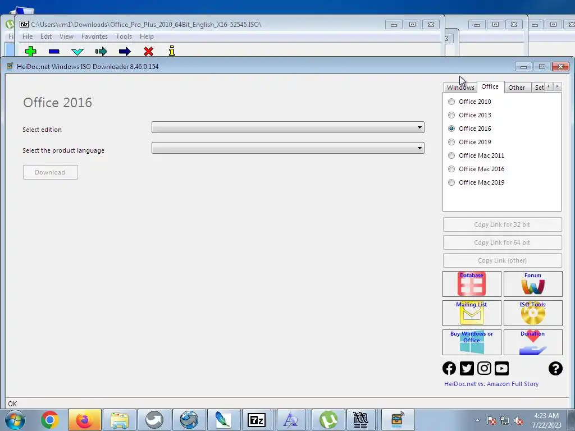
Task: Select the Office Mac 2016 radio button
Action: (x=451, y=169)
